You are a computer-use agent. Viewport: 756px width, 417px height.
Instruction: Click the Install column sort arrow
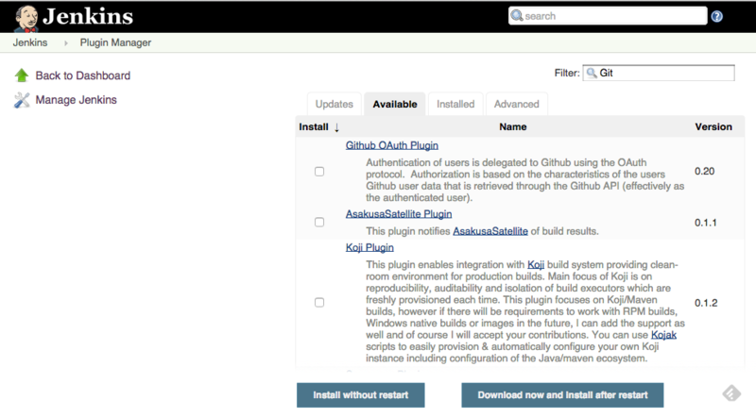pos(336,127)
